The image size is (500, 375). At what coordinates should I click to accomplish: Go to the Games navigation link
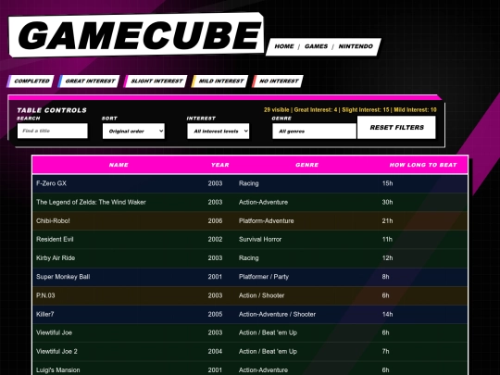[x=316, y=46]
